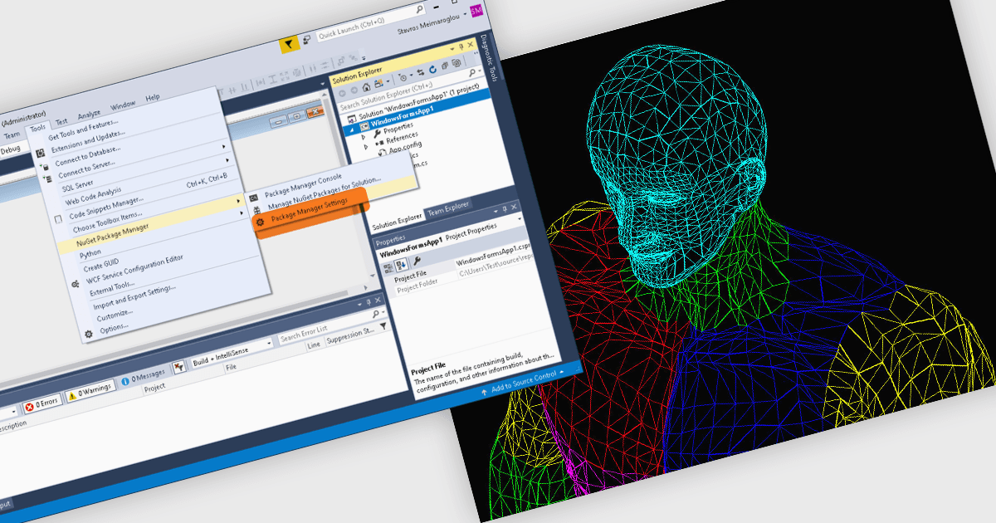
Task: Open the Tools menu
Action: (x=37, y=128)
